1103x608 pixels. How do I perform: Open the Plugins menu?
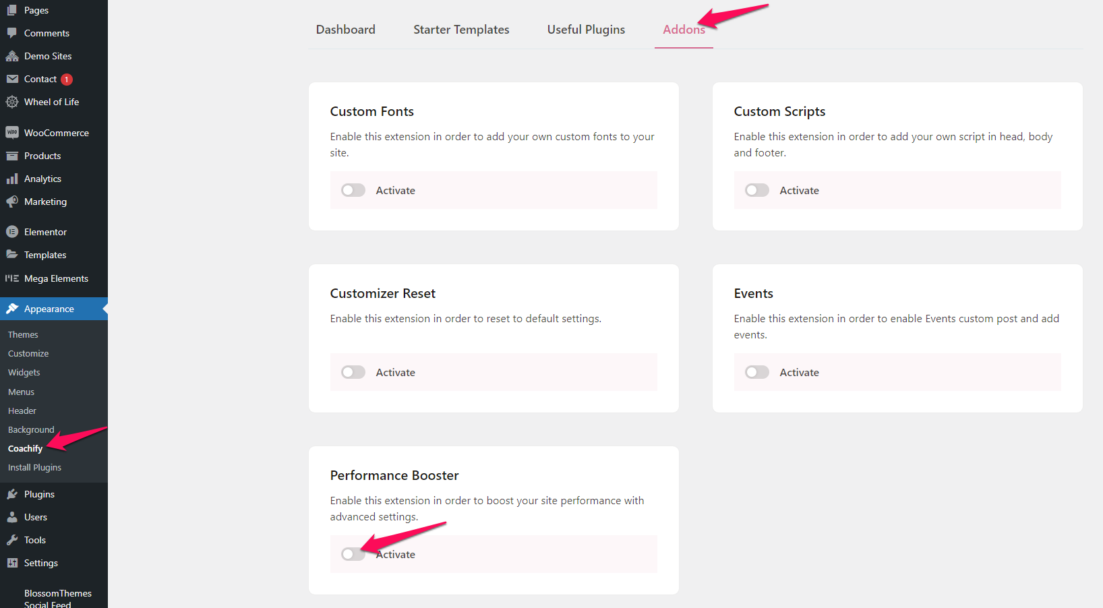click(x=40, y=493)
